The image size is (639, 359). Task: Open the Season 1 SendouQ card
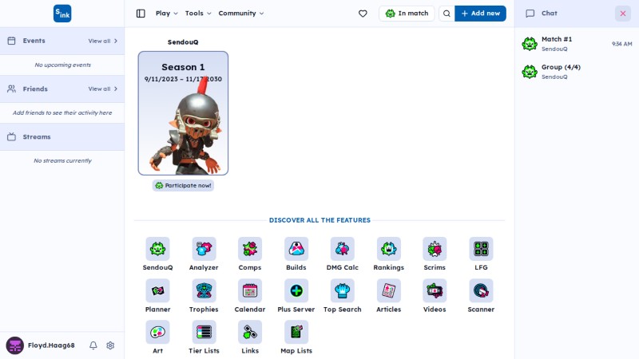tap(183, 113)
